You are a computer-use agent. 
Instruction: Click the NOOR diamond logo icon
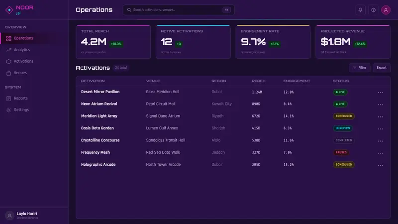click(x=9, y=10)
